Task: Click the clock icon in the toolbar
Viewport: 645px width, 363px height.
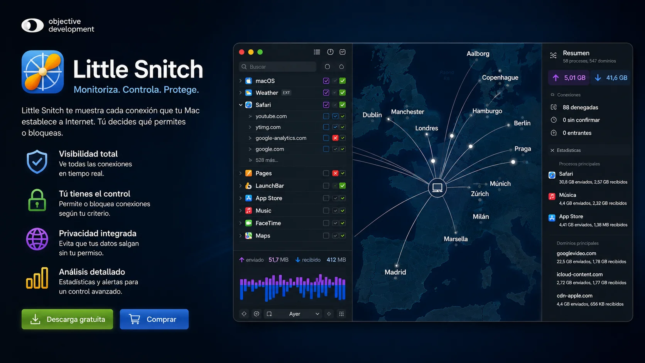Action: click(x=330, y=52)
